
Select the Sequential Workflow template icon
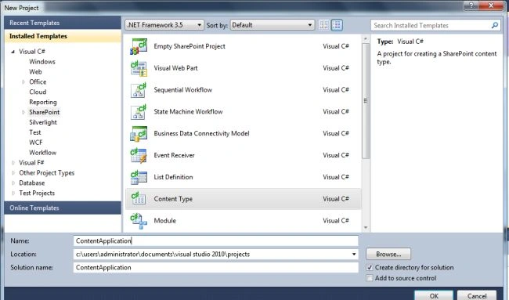(139, 90)
